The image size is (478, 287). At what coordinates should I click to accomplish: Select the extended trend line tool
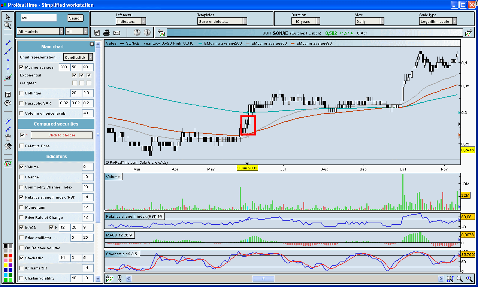tap(7, 52)
